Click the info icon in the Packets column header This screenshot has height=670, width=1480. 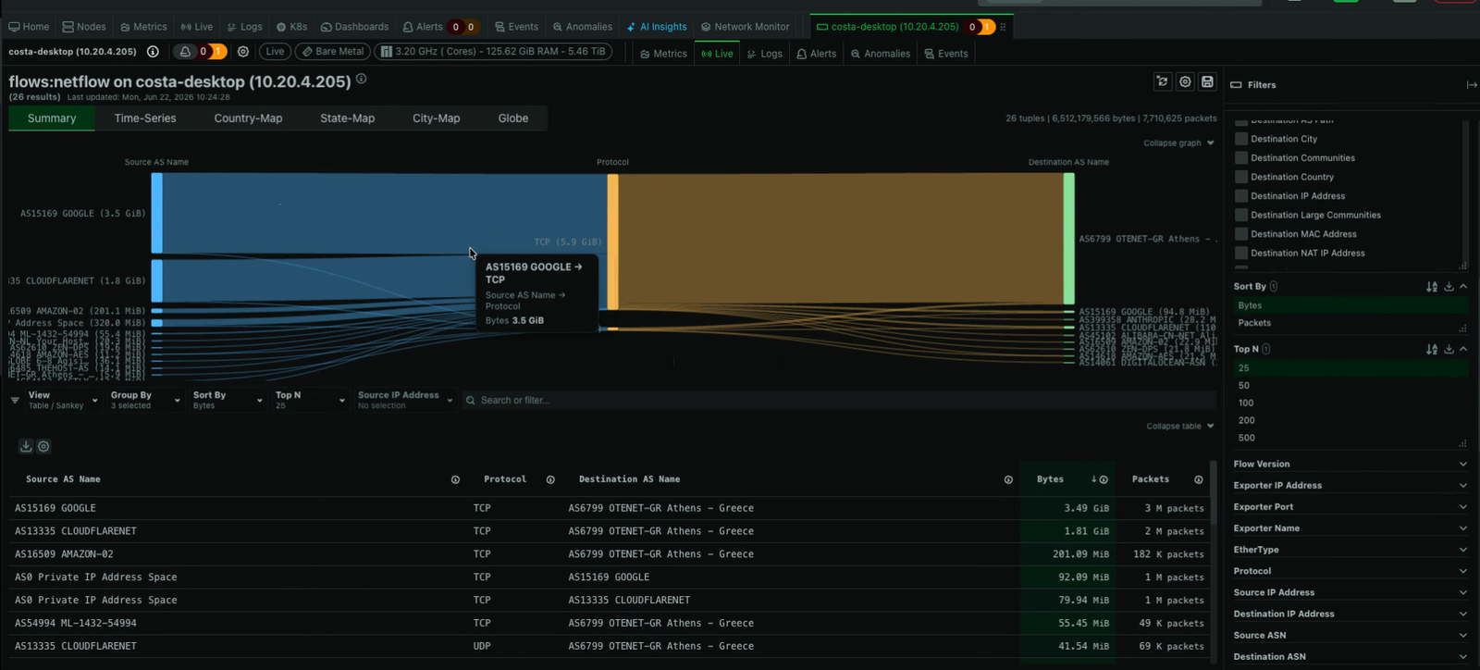pos(1199,479)
